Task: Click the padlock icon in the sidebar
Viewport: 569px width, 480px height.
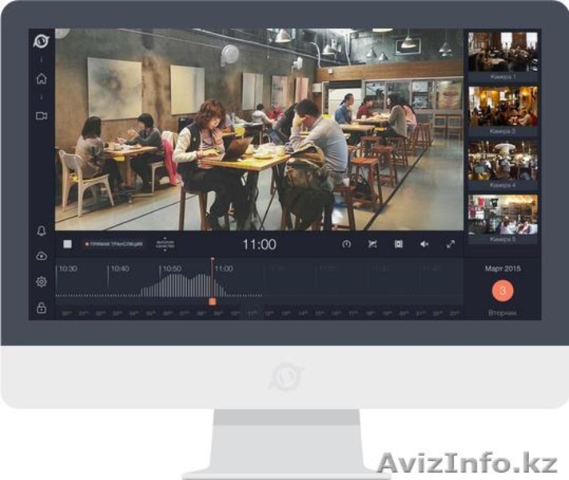Action: 42,308
